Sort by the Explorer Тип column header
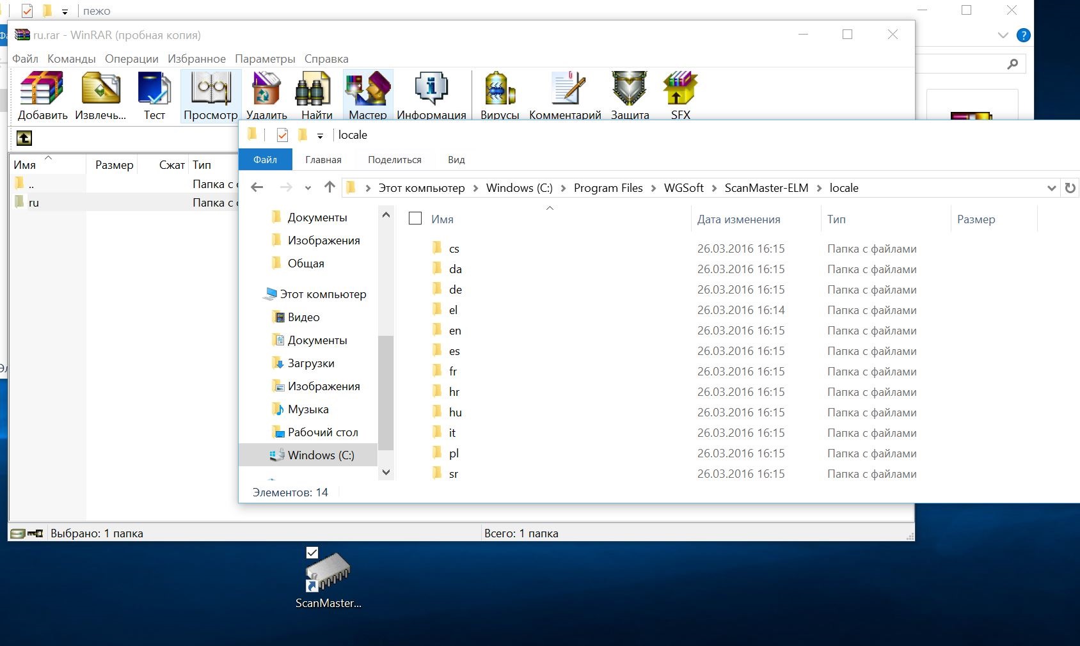The width and height of the screenshot is (1080, 646). pyautogui.click(x=885, y=219)
